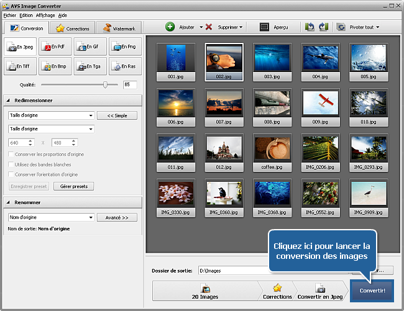Click the red Supprimer X icon
This screenshot has height=311, width=404.
209,27
